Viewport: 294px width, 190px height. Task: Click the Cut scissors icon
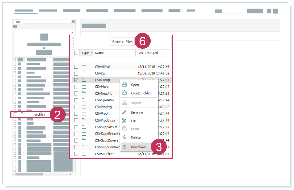tap(124, 121)
